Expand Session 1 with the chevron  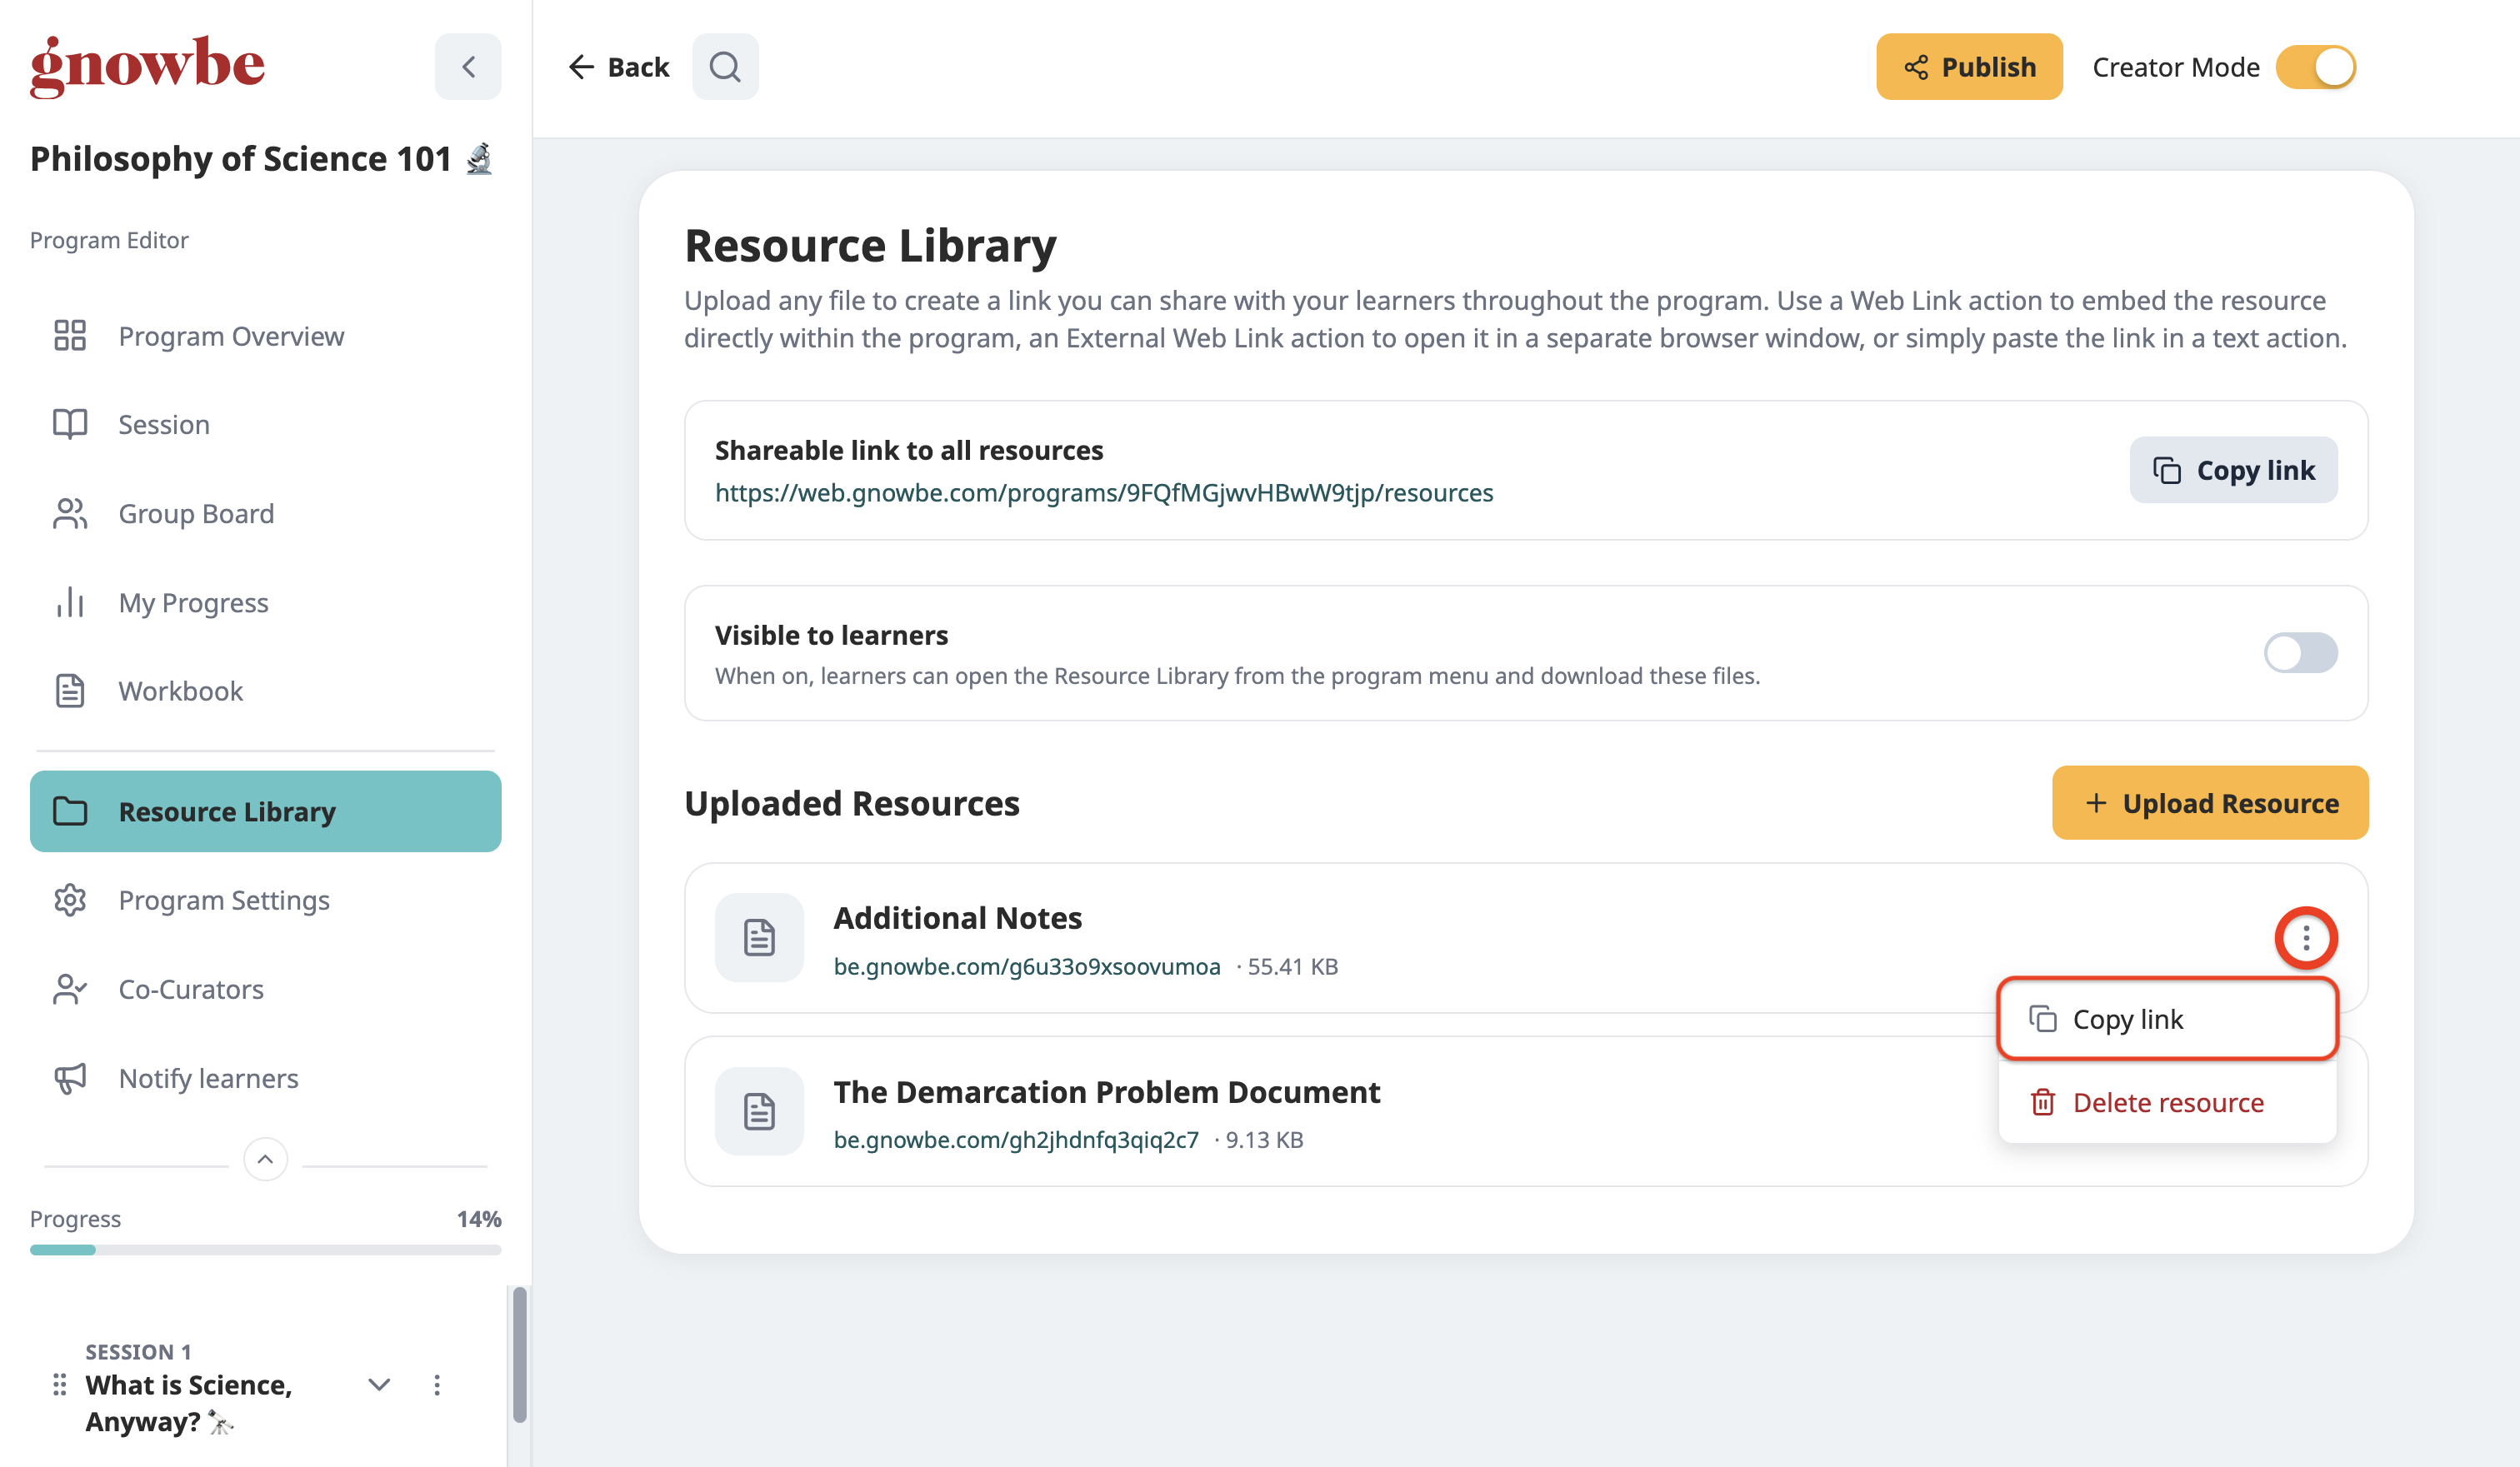coord(379,1384)
